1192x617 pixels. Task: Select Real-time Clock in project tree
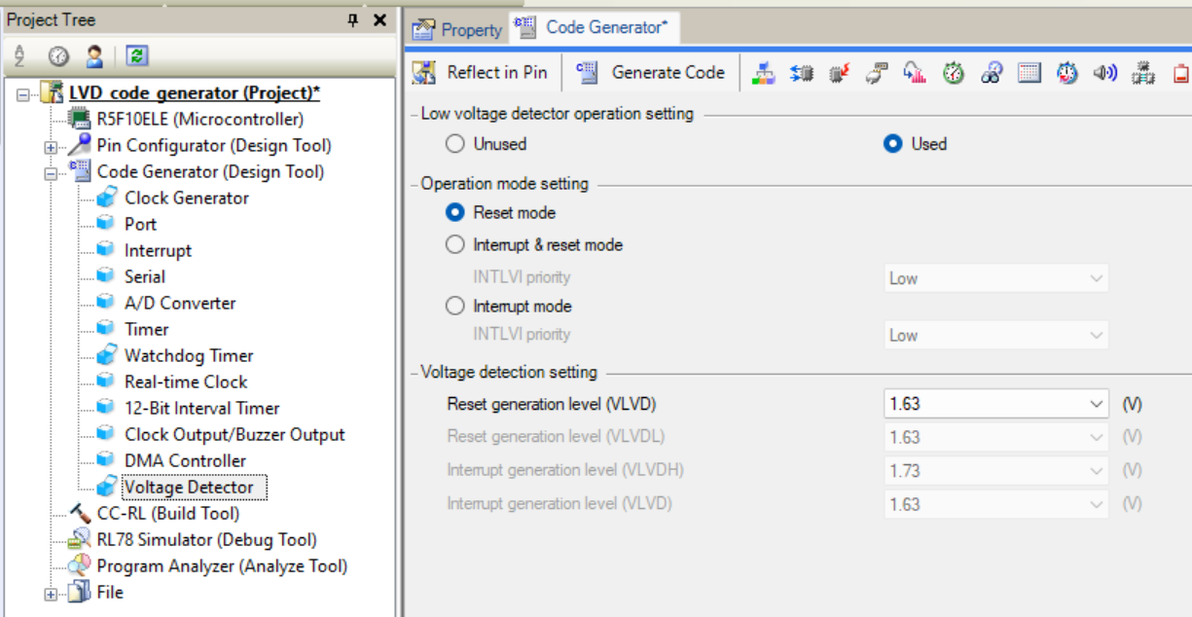click(186, 382)
